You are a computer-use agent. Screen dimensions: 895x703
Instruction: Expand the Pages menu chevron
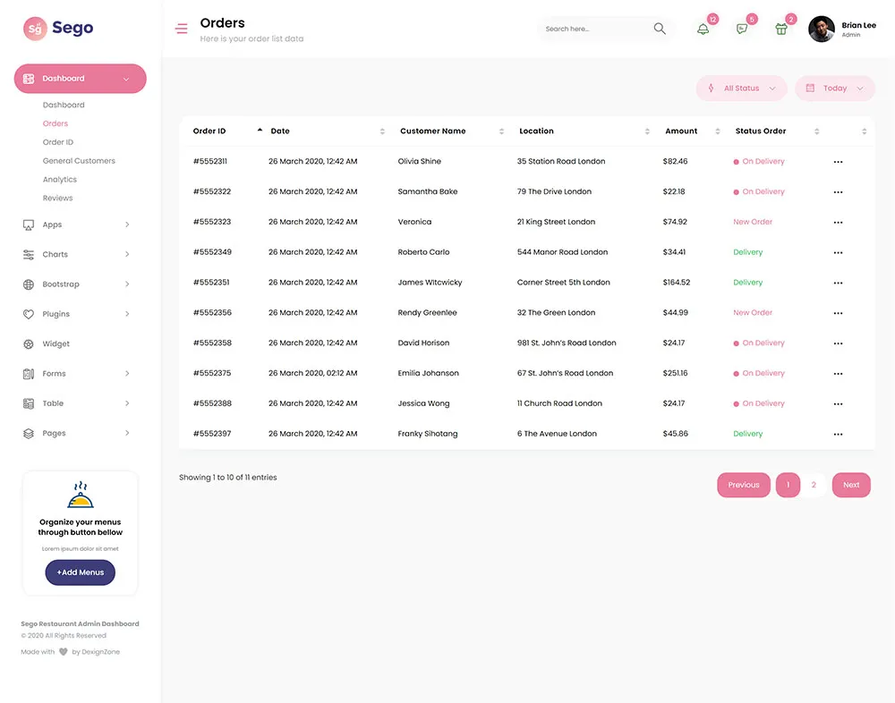click(x=127, y=433)
